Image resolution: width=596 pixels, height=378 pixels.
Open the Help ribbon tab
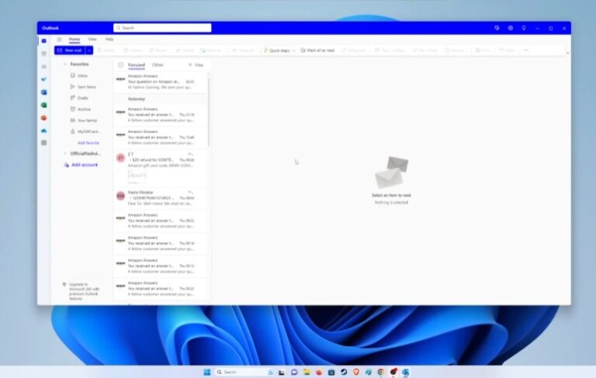pyautogui.click(x=109, y=39)
